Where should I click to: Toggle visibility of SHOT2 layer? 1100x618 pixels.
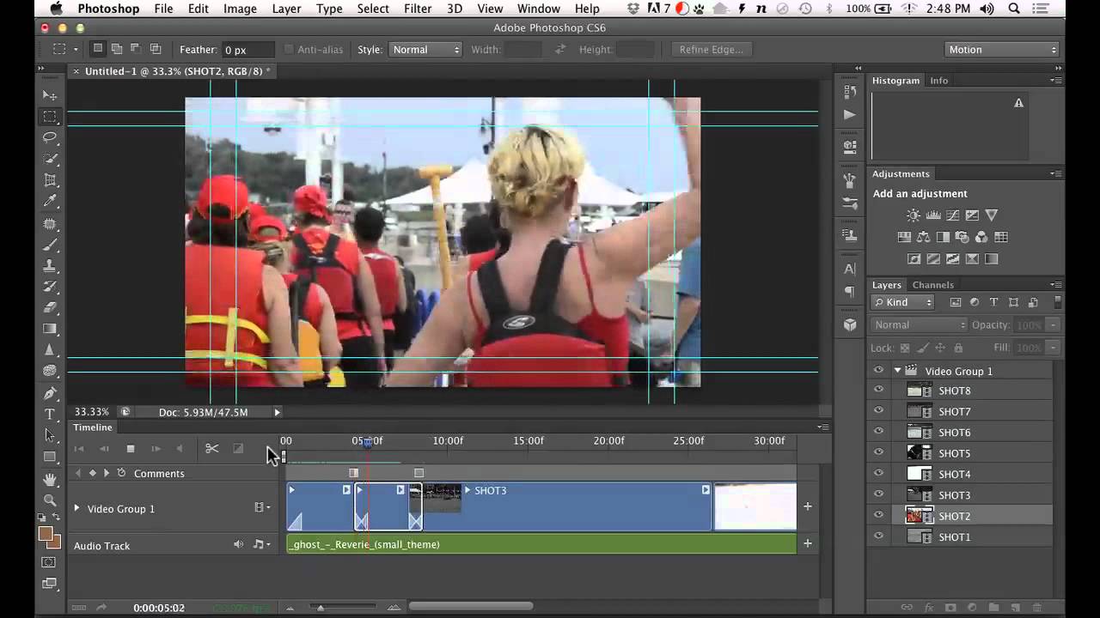878,516
